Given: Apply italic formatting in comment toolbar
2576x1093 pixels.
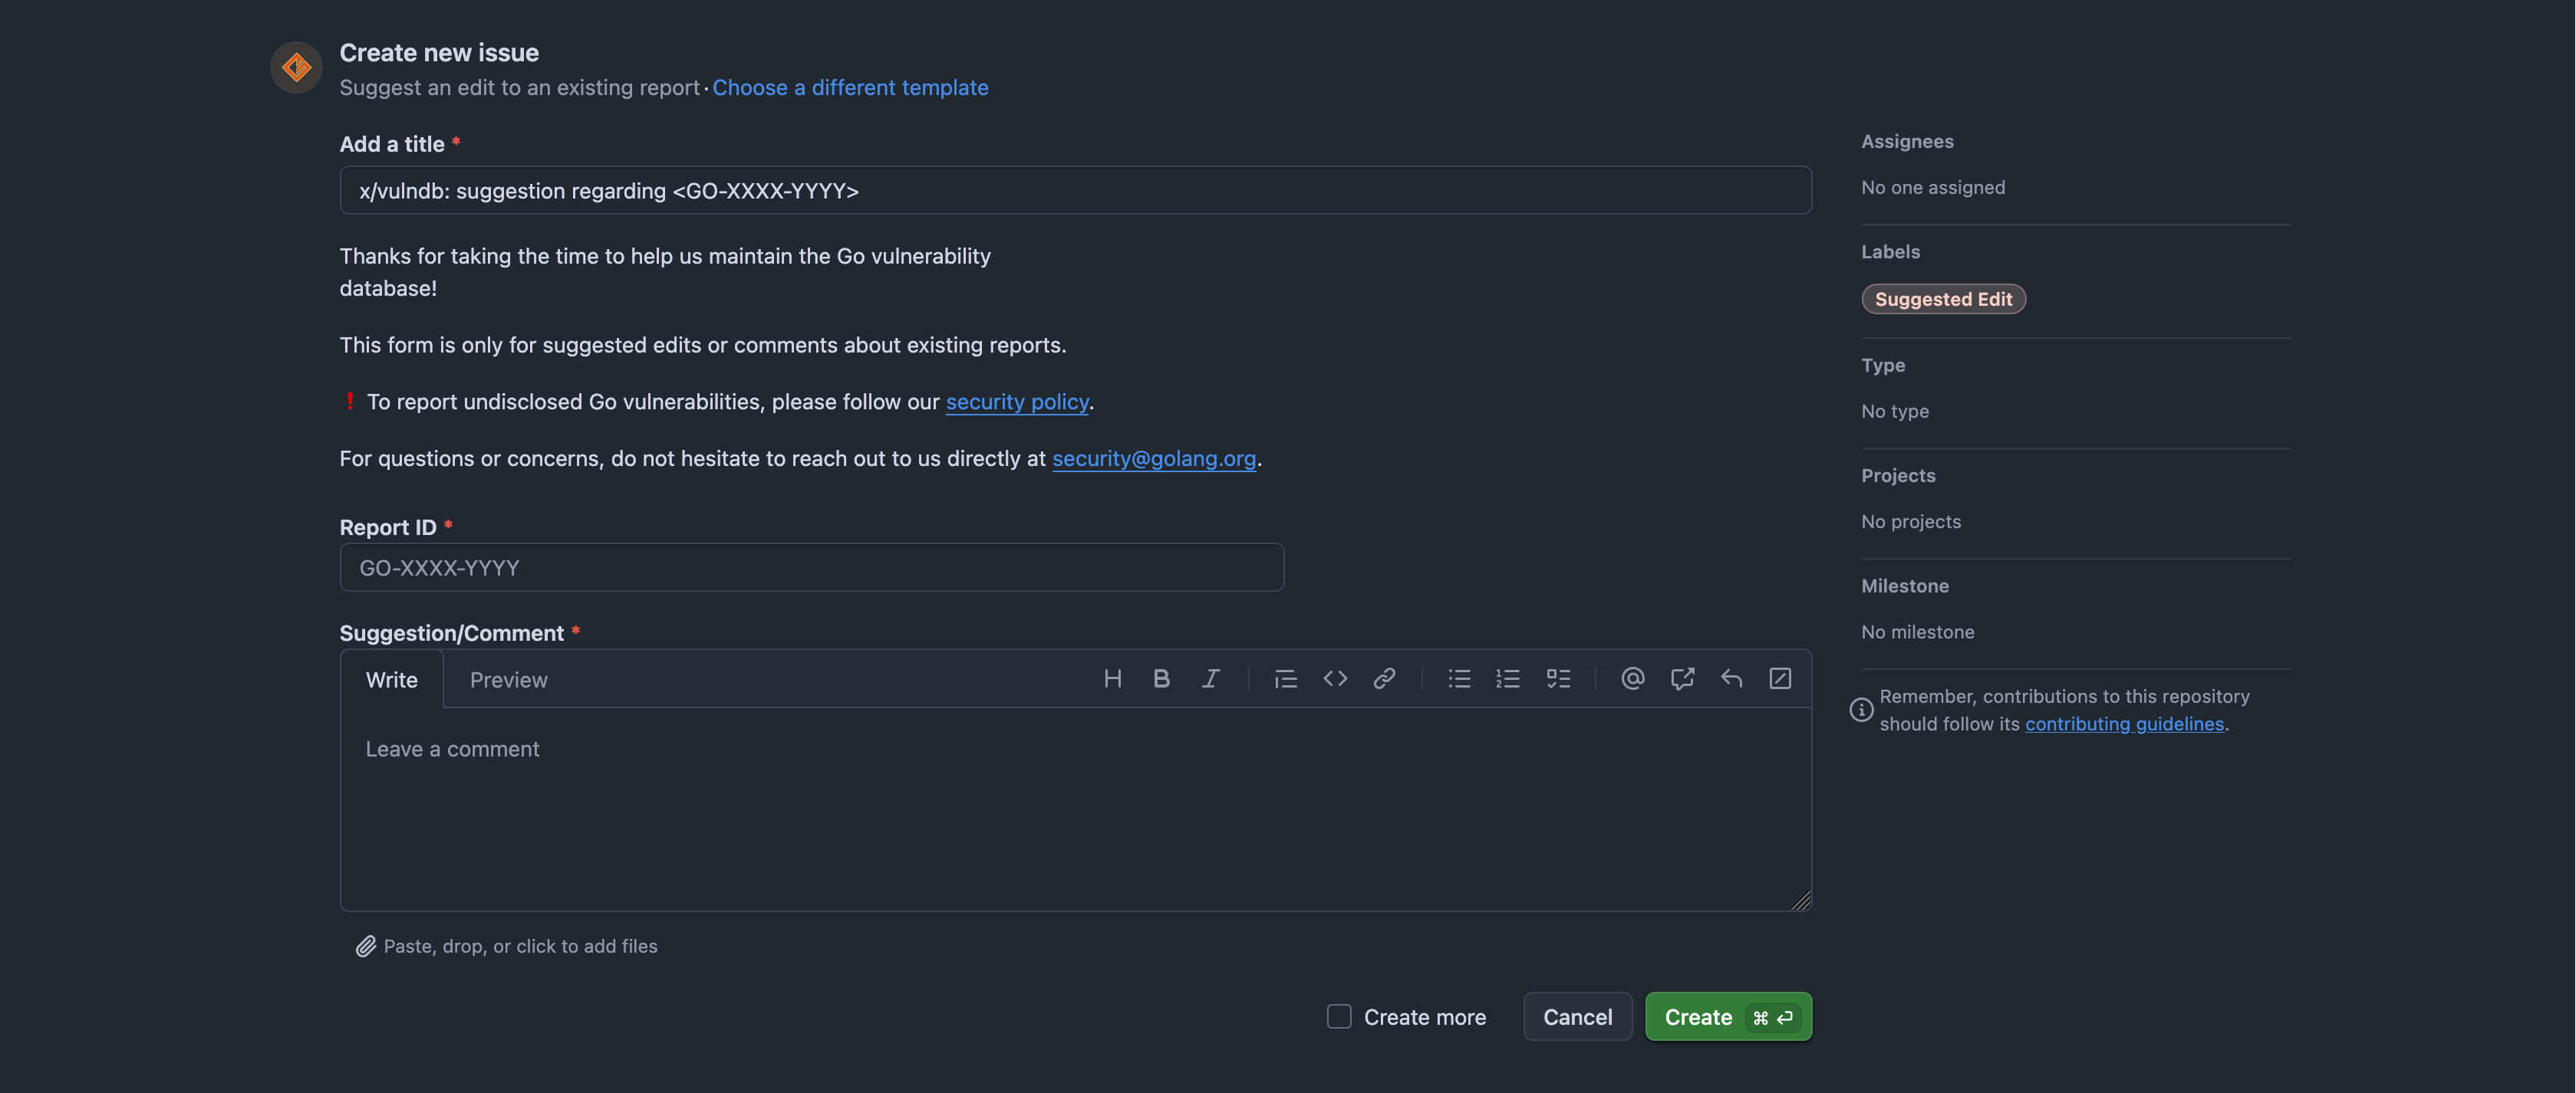Looking at the screenshot, I should 1210,678.
